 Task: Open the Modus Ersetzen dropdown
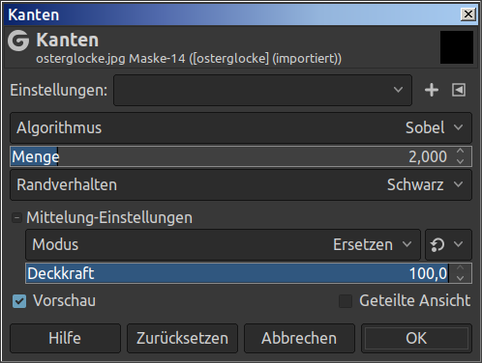click(223, 244)
